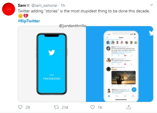Click the white Twitter bird in blue corner
Image resolution: width=157 pixels, height=113 pixels.
[x=151, y=33]
